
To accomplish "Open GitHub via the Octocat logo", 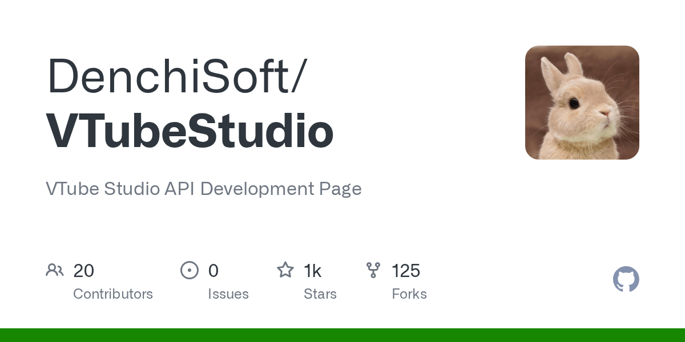I will point(626,279).
